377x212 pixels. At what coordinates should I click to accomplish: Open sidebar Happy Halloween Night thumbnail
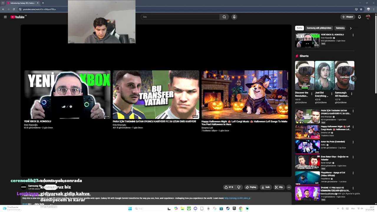tap(307, 132)
